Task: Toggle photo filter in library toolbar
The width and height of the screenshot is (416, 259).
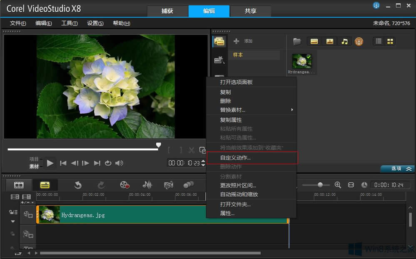Action: tap(329, 41)
